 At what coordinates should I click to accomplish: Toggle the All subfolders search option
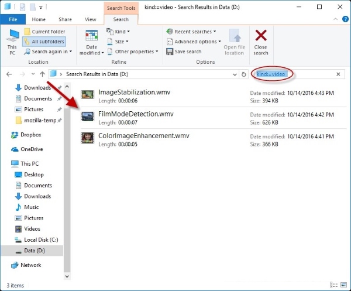[x=44, y=42]
